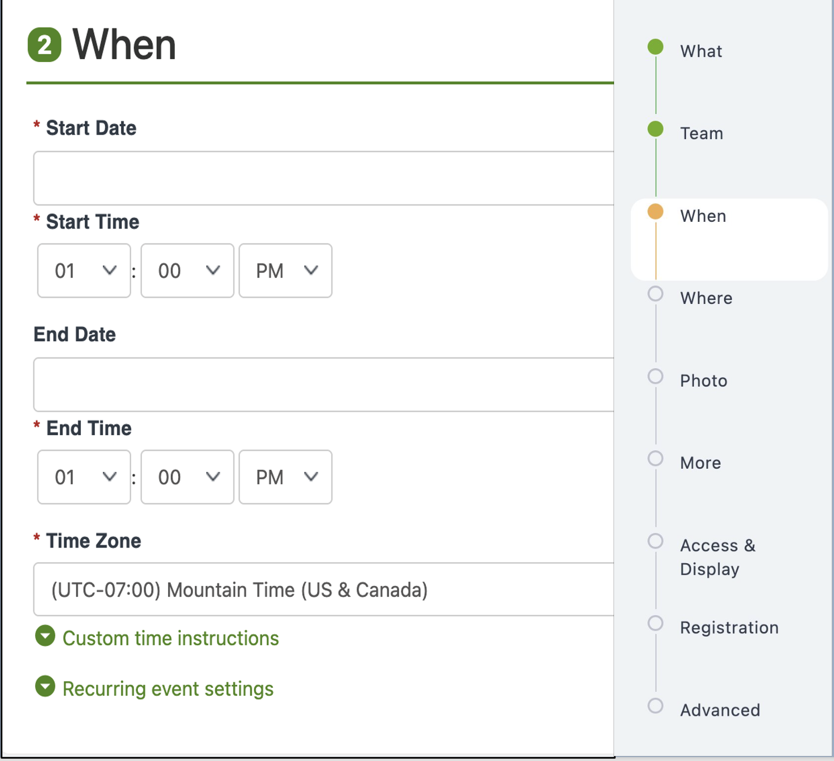Open the Start Time hour dropdown
Image resolution: width=834 pixels, height=761 pixels.
(x=84, y=270)
